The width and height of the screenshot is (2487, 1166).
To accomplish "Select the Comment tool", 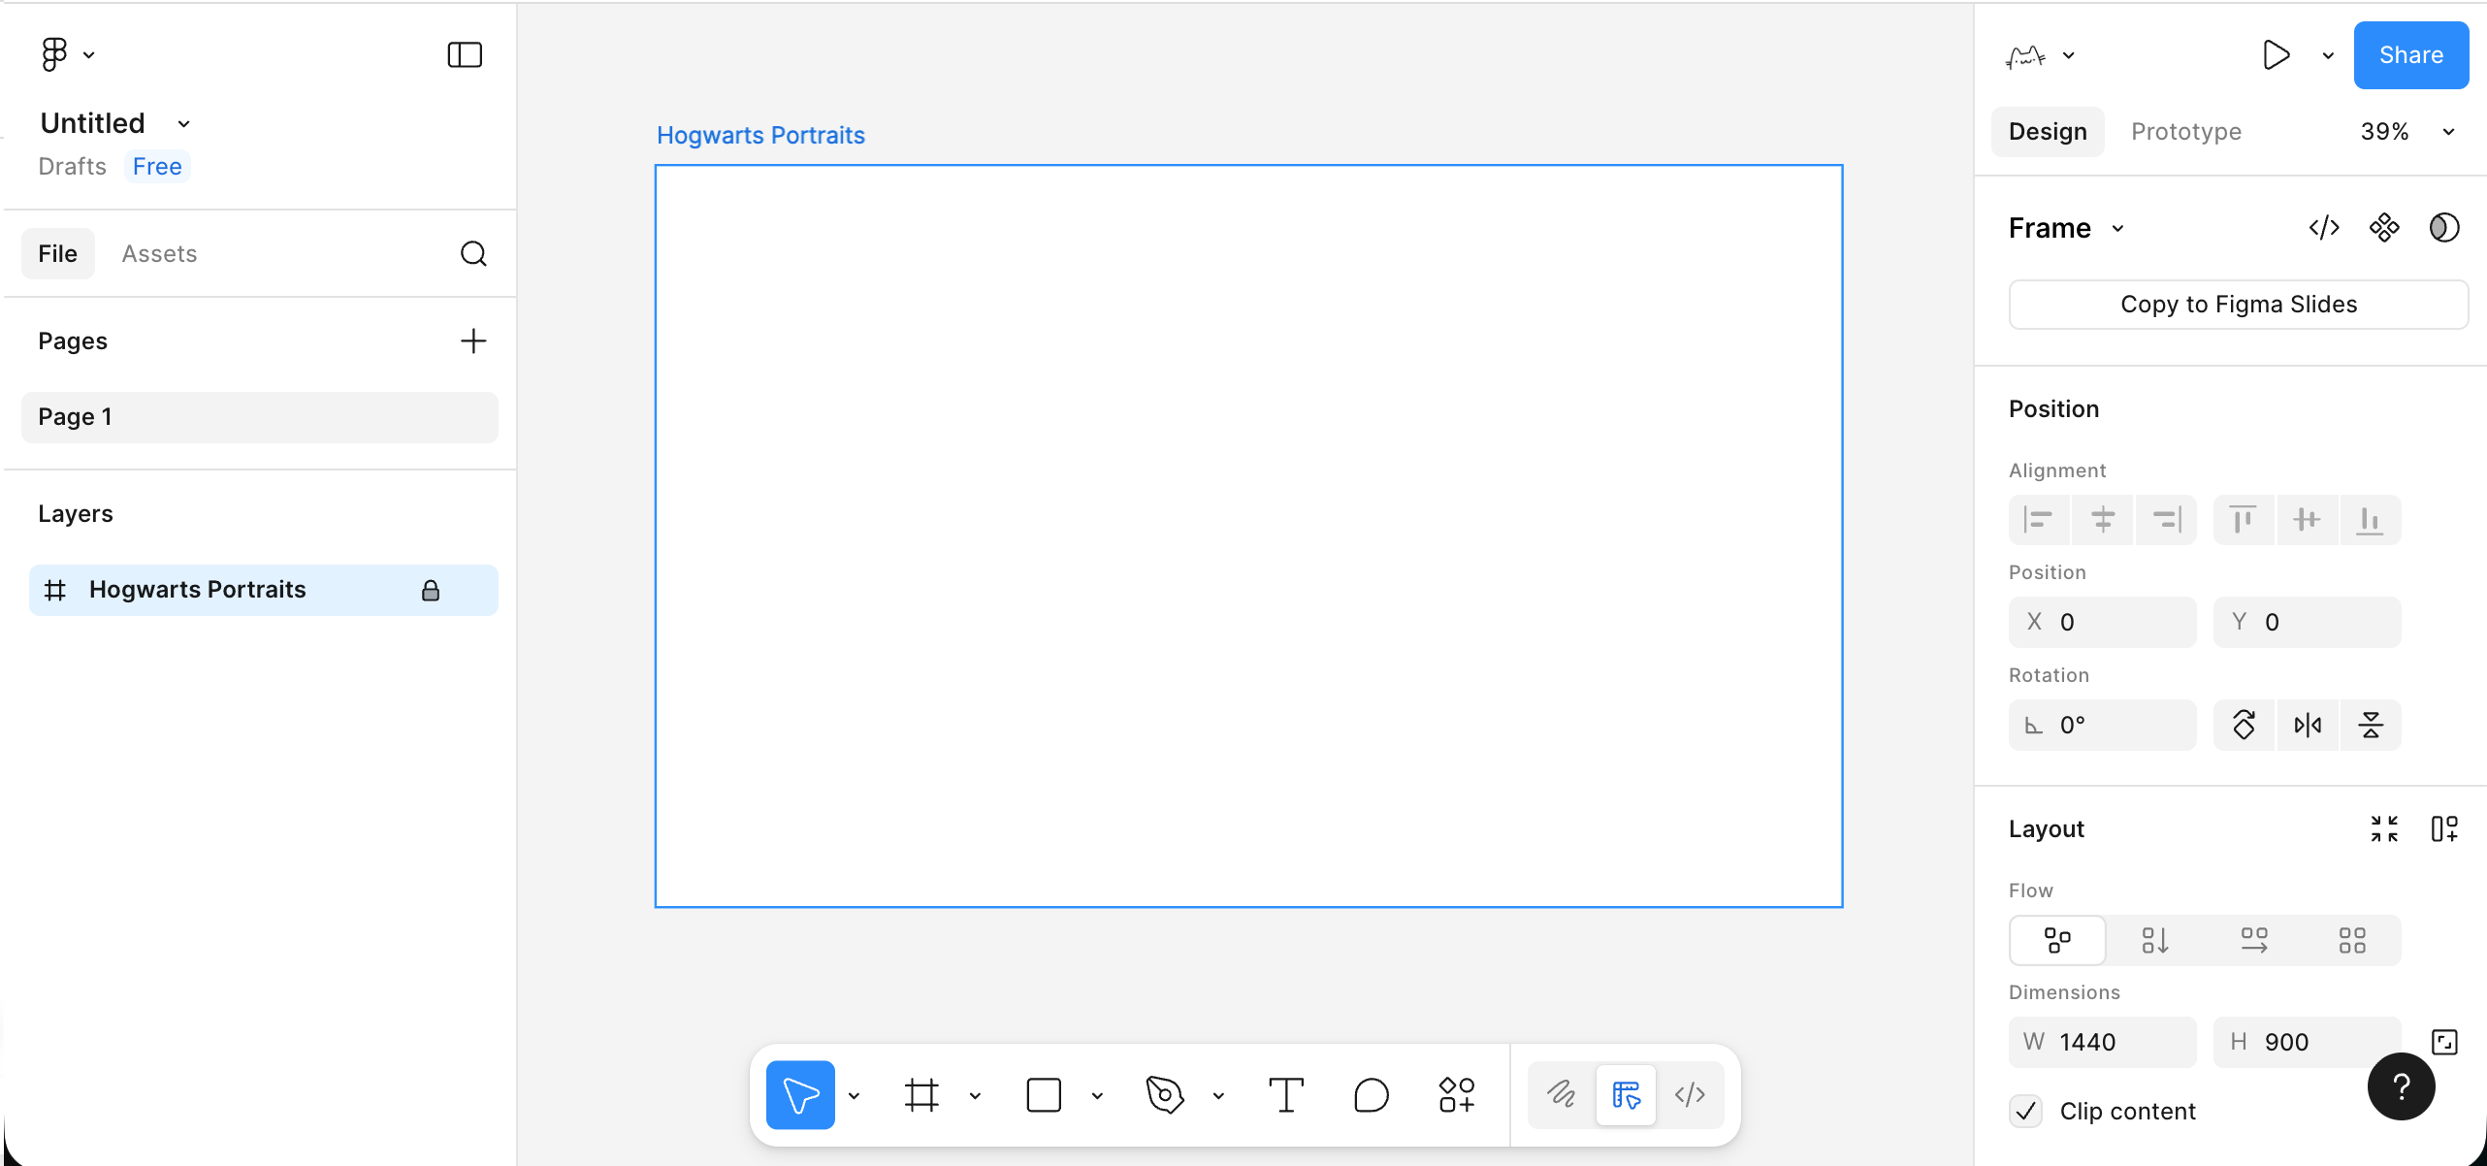I will point(1371,1095).
